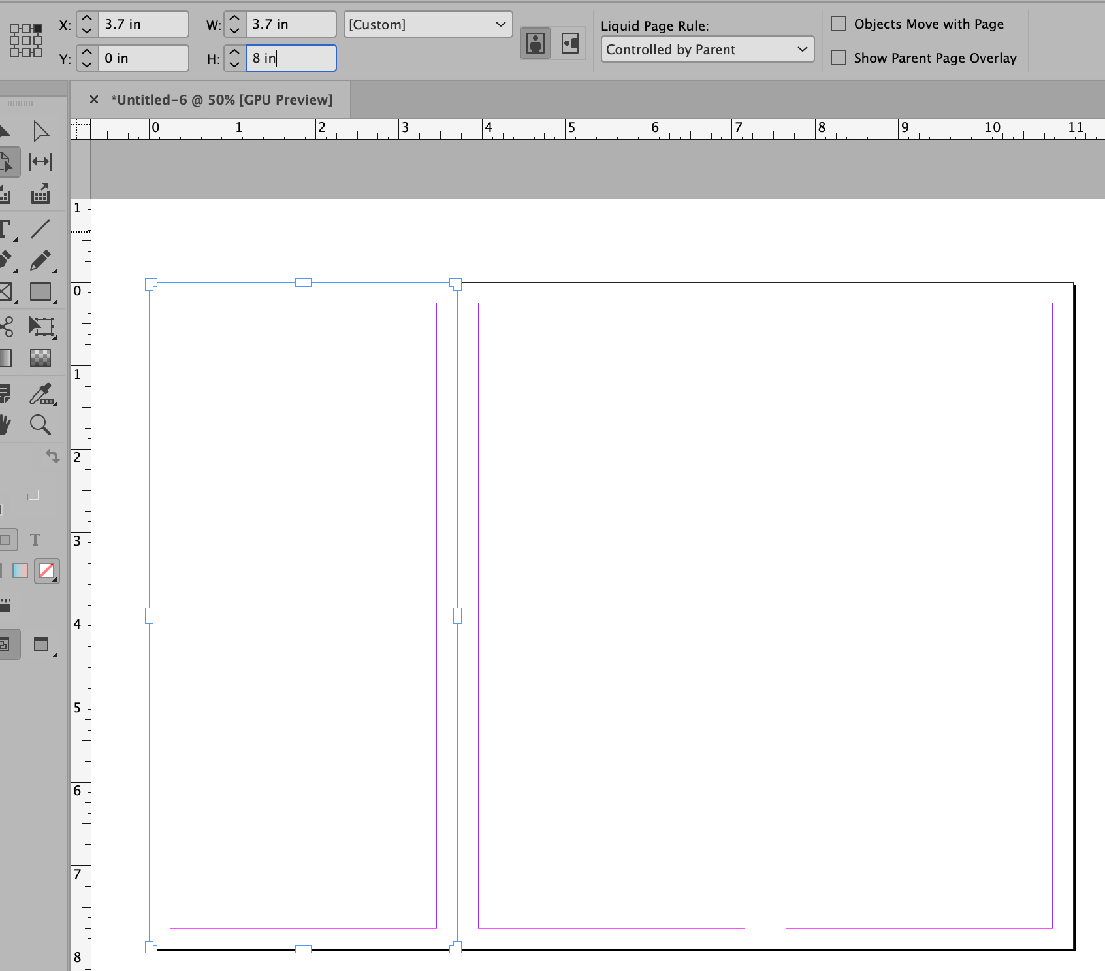The image size is (1105, 971).
Task: Click the Apply None swatch
Action: point(46,570)
